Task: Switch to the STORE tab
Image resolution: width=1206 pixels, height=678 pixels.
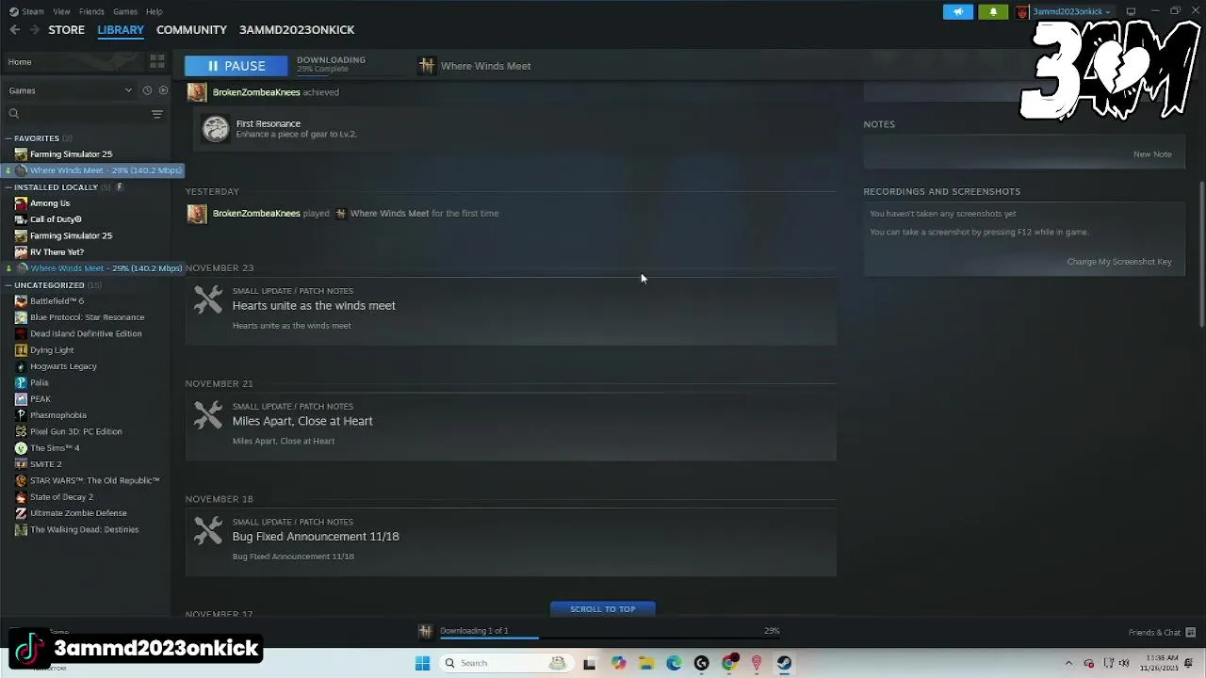Action: point(67,30)
